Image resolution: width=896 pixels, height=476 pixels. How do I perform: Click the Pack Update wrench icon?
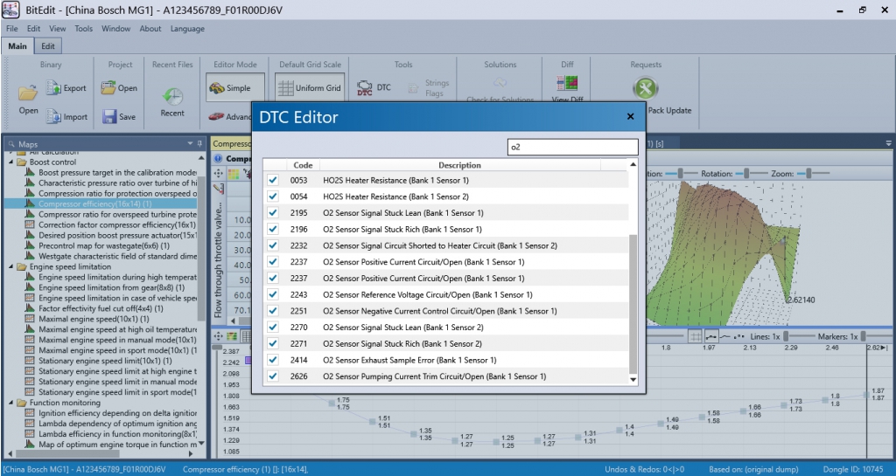pyautogui.click(x=645, y=88)
